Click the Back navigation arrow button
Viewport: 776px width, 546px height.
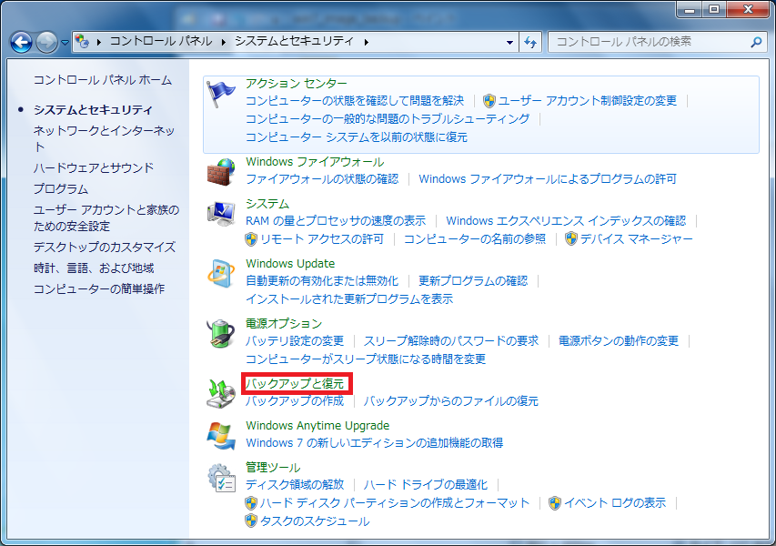[21, 42]
